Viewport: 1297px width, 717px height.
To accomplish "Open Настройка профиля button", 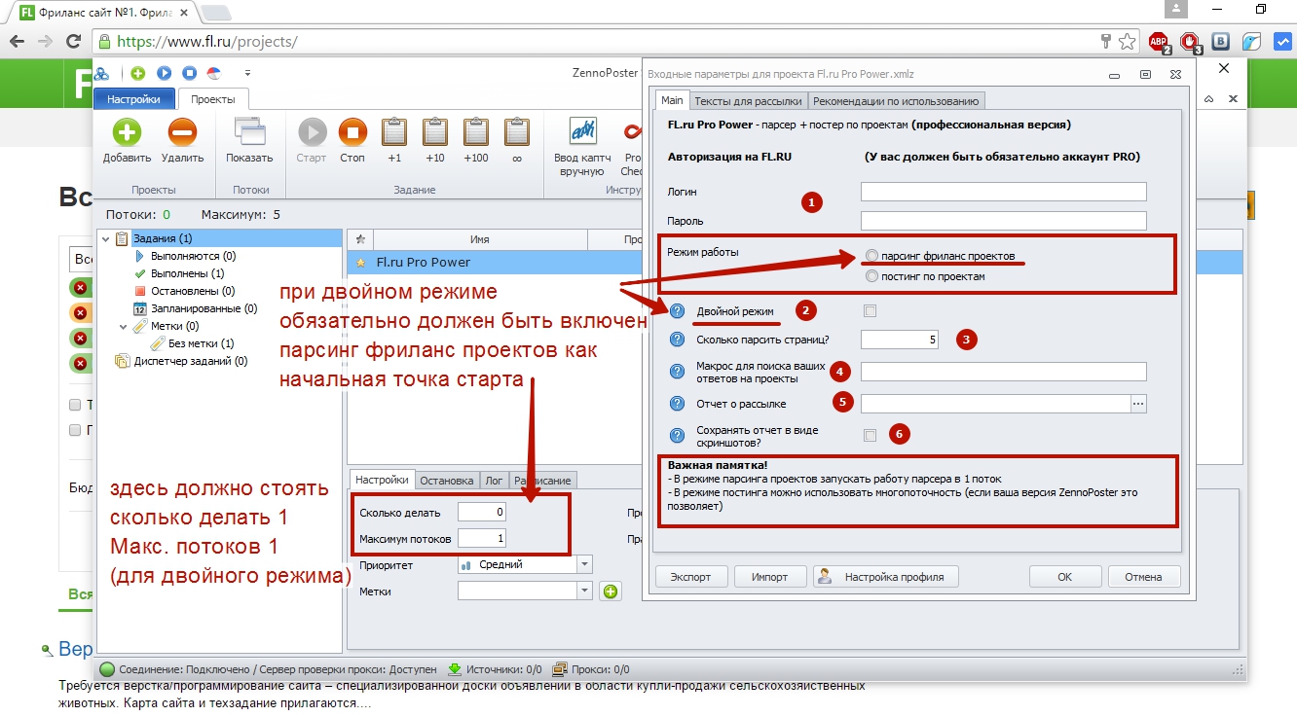I will click(x=886, y=577).
